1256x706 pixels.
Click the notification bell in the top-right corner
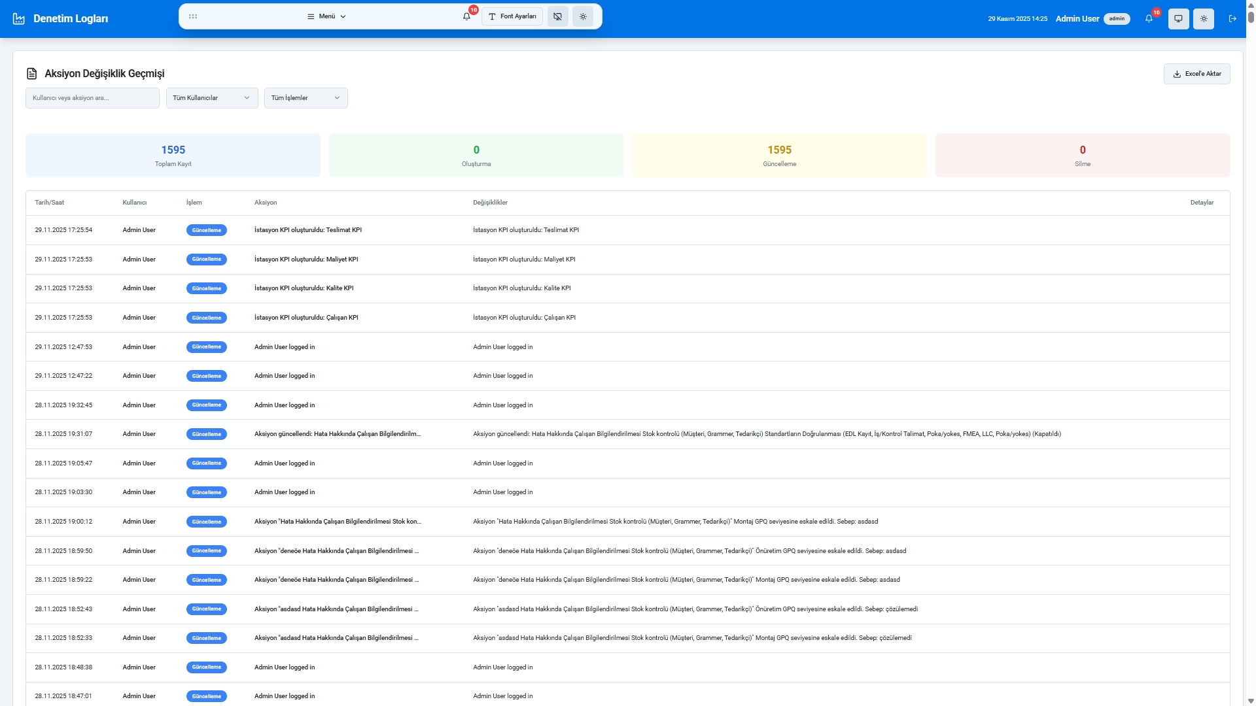click(x=1148, y=18)
